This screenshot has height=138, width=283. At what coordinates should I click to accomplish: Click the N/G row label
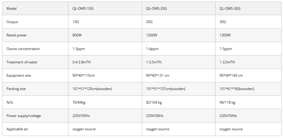[10, 102]
